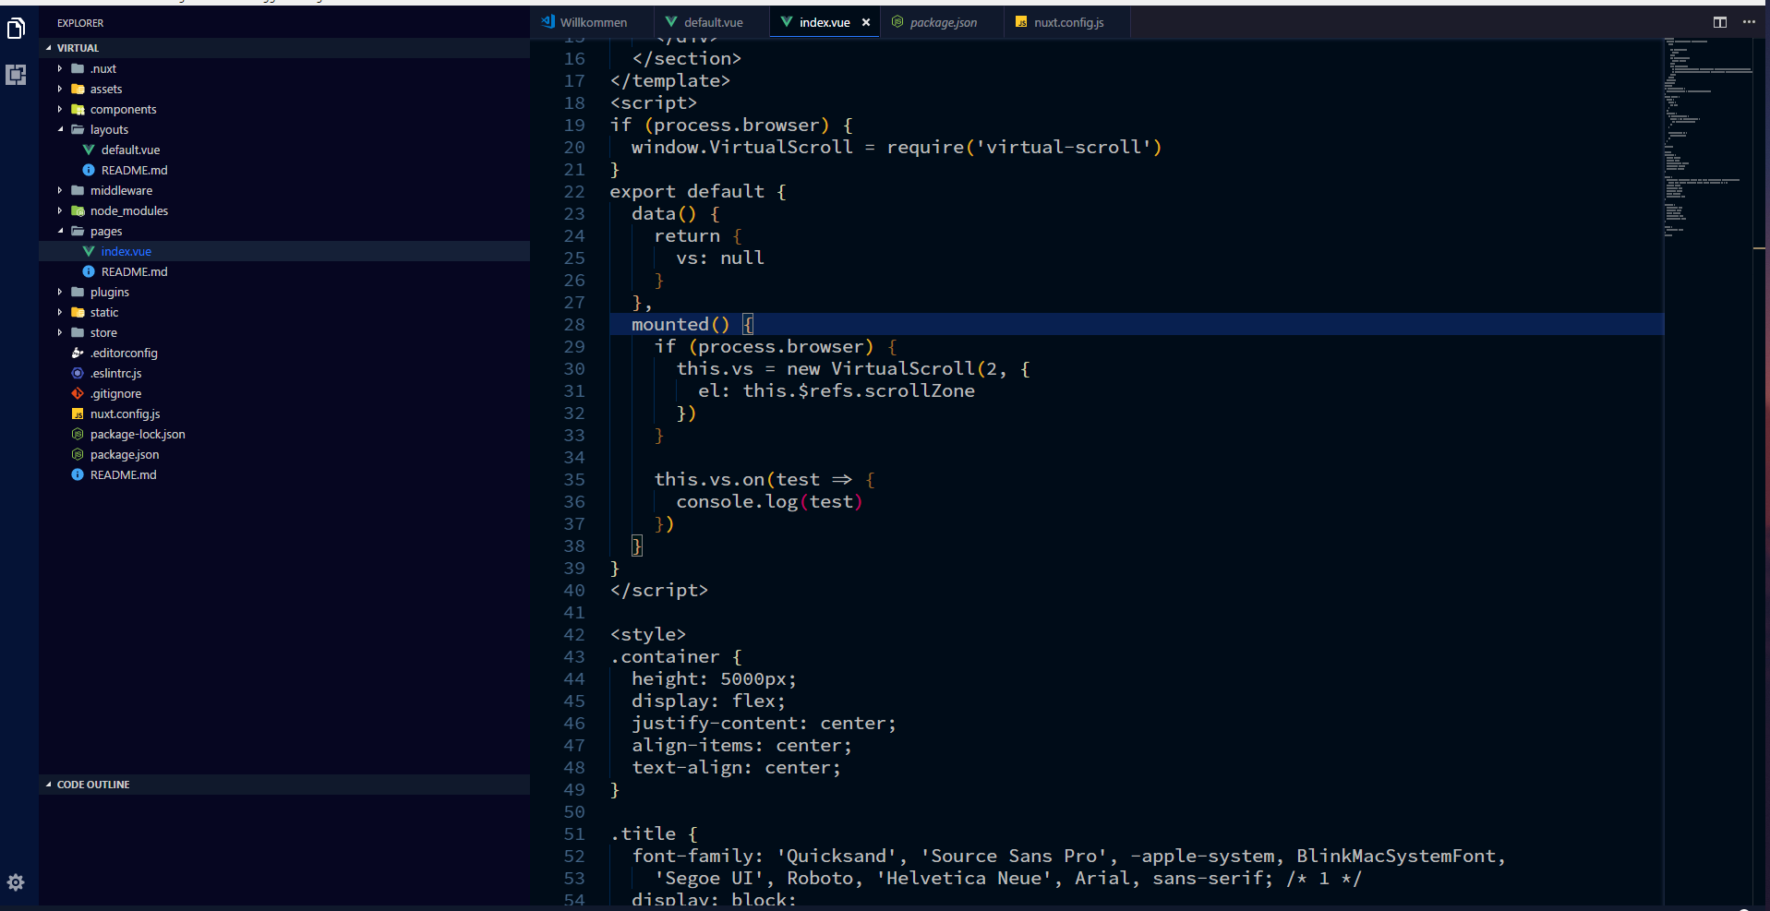Click the assets folder icon

[x=78, y=89]
